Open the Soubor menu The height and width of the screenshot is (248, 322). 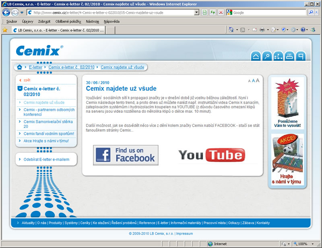click(12, 21)
